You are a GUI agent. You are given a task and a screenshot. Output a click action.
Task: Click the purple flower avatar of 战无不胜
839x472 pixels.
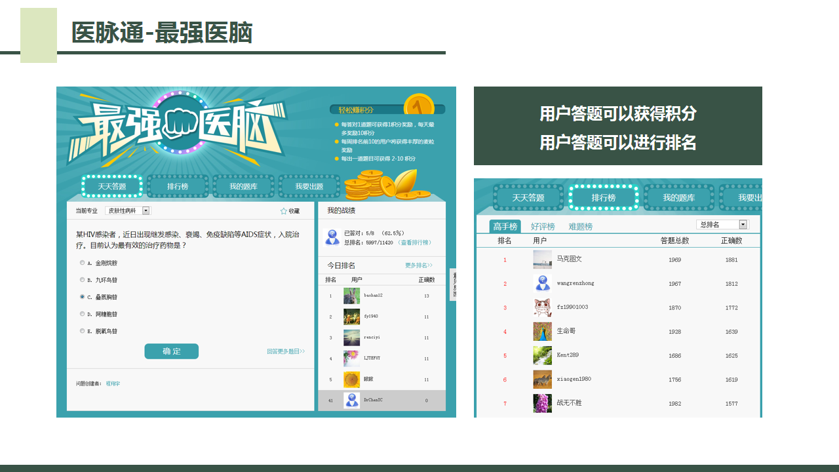(x=542, y=403)
